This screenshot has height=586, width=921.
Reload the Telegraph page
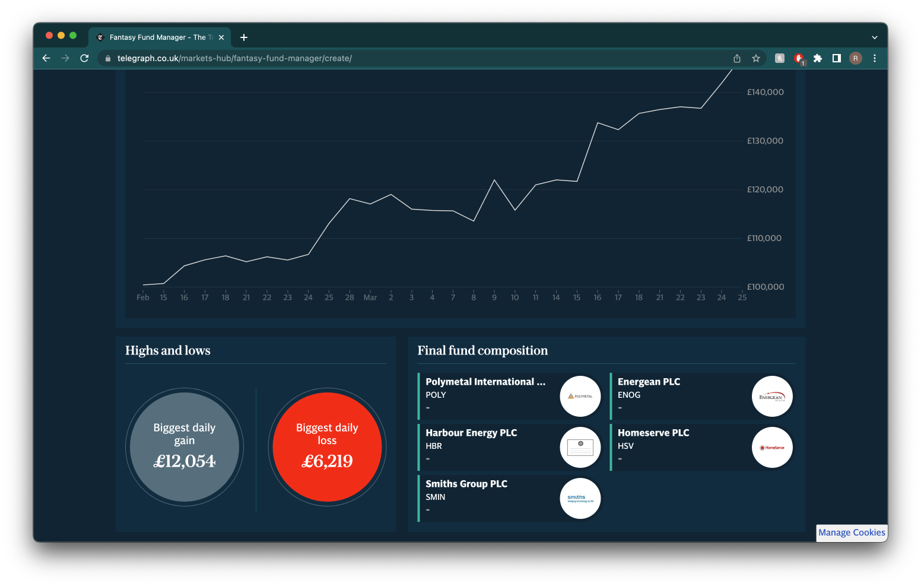click(84, 58)
